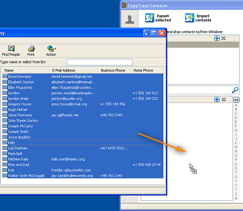Click the CopyTrans Contacts title bar icon

point(124,5)
